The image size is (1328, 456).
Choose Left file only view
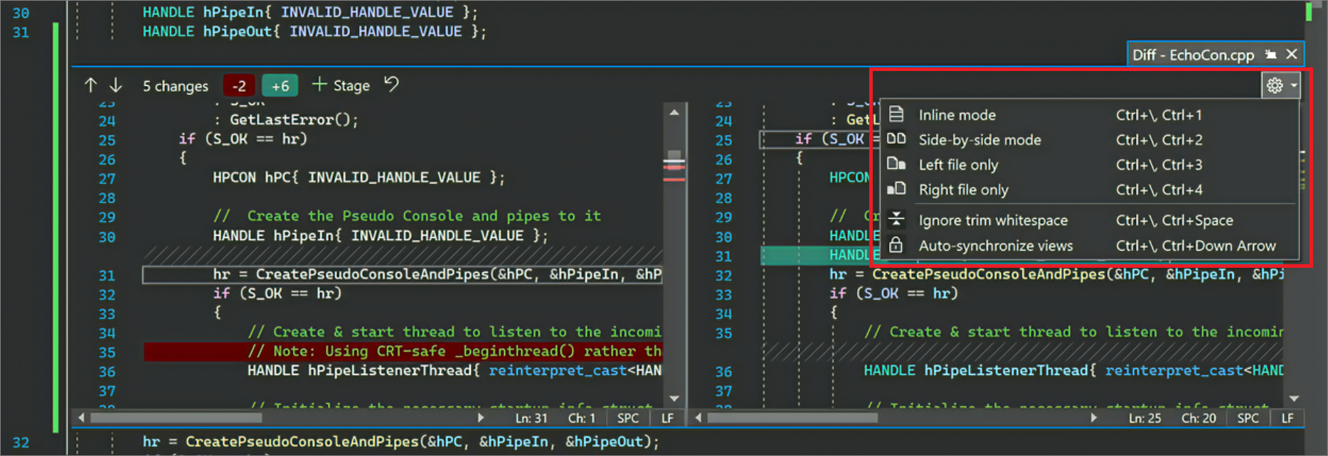click(958, 165)
